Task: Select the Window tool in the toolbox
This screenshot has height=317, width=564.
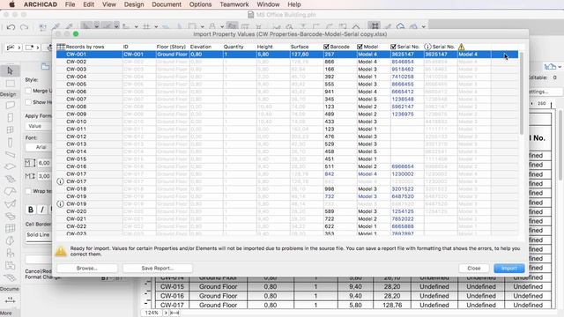Action: pos(10,129)
